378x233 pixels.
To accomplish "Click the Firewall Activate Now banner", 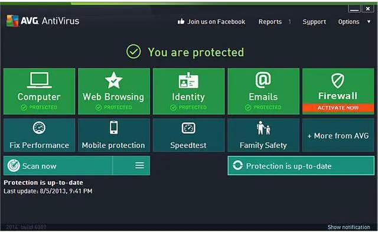I will (x=338, y=107).
